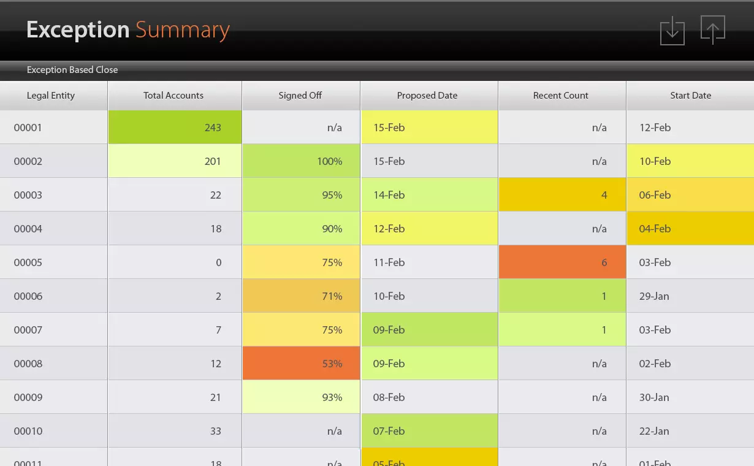This screenshot has width=754, height=466.
Task: Select legal entity 00009
Action: (53, 397)
